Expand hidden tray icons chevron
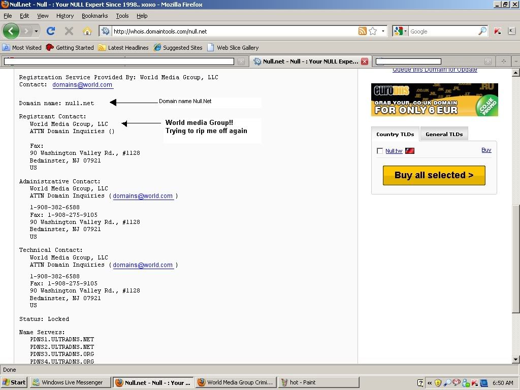Viewport: 520px width, 390px height. point(430,383)
